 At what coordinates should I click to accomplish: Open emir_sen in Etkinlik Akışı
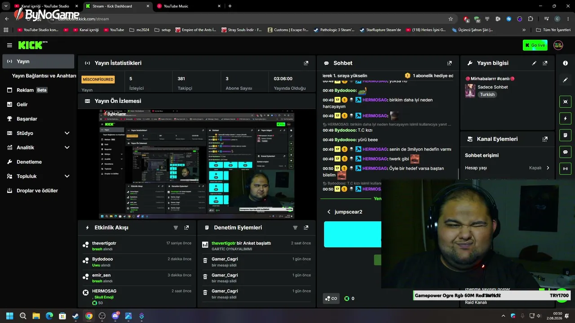pyautogui.click(x=101, y=275)
